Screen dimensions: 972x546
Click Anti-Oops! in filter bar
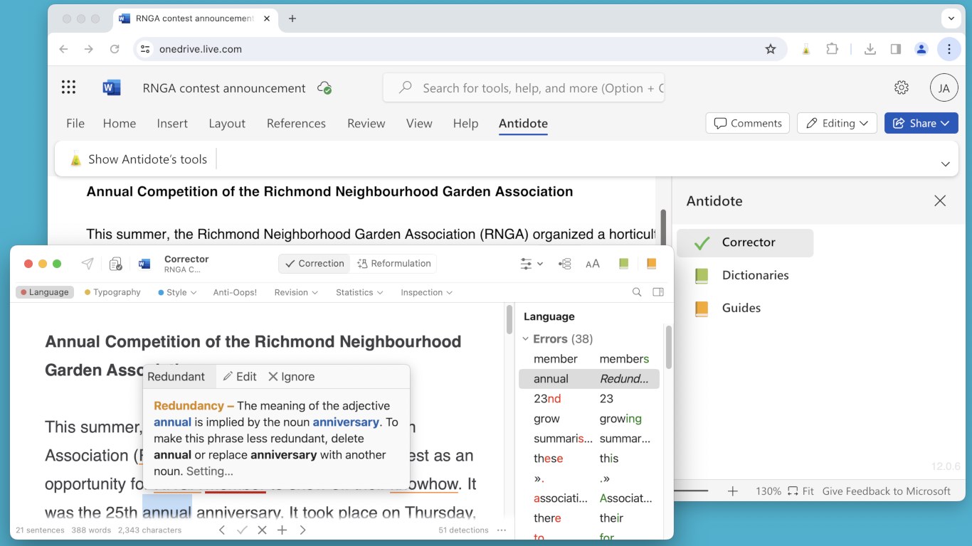[235, 292]
